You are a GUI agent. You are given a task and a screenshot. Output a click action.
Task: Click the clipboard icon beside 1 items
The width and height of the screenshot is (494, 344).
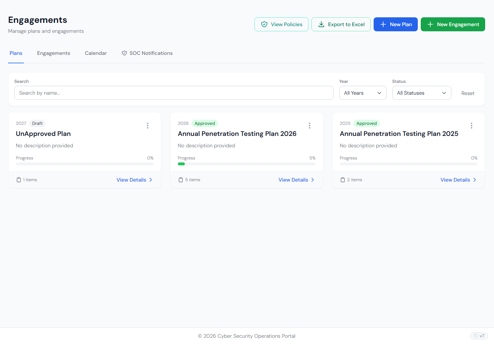click(x=19, y=180)
